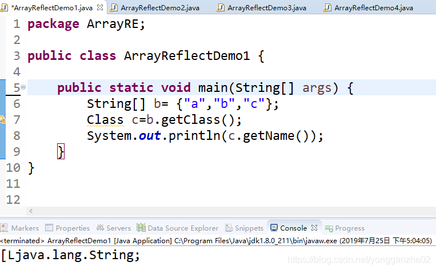Click the Snippets view icon

[x=229, y=228]
